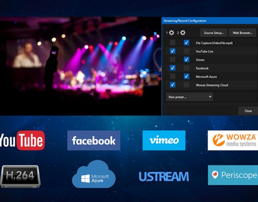Uncheck Facebook for stream 1
This screenshot has width=258, height=202.
[173, 68]
